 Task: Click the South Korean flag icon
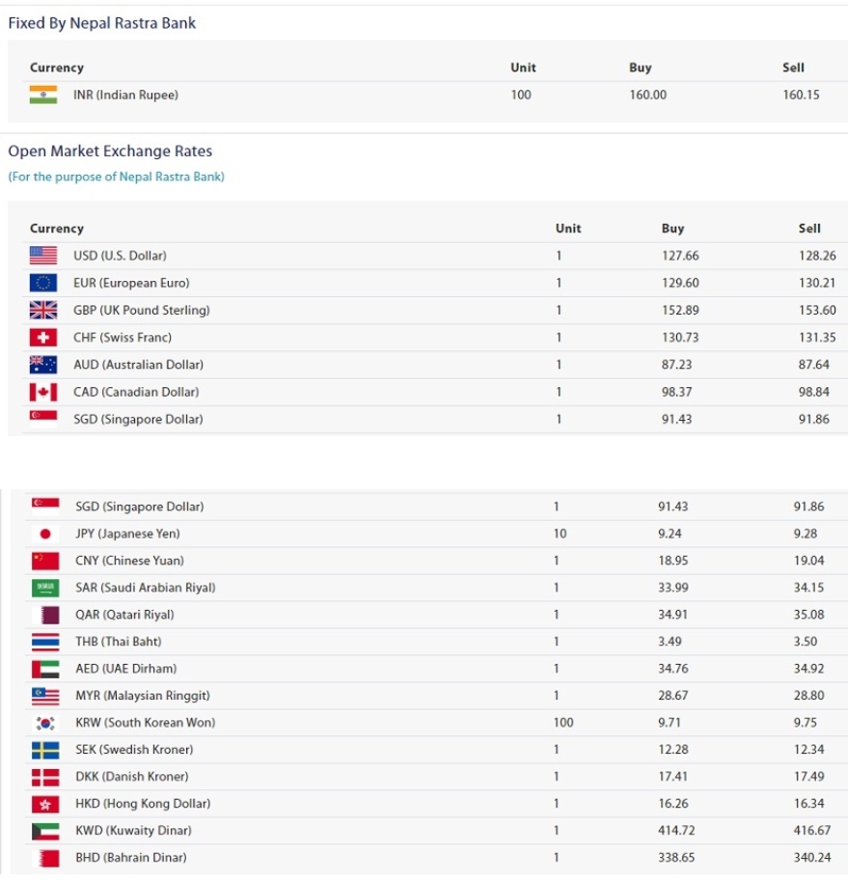pyautogui.click(x=45, y=722)
